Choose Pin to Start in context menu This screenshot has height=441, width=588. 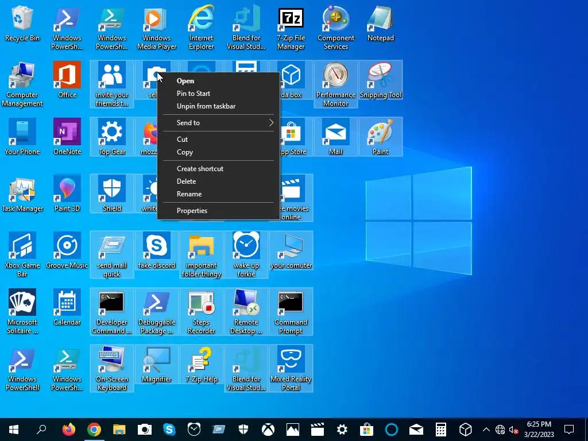coord(219,94)
